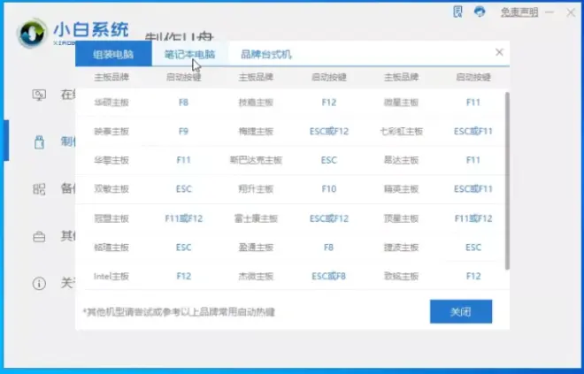Select the briefcase tools icon in sidebar
Image resolution: width=584 pixels, height=374 pixels.
pos(39,237)
